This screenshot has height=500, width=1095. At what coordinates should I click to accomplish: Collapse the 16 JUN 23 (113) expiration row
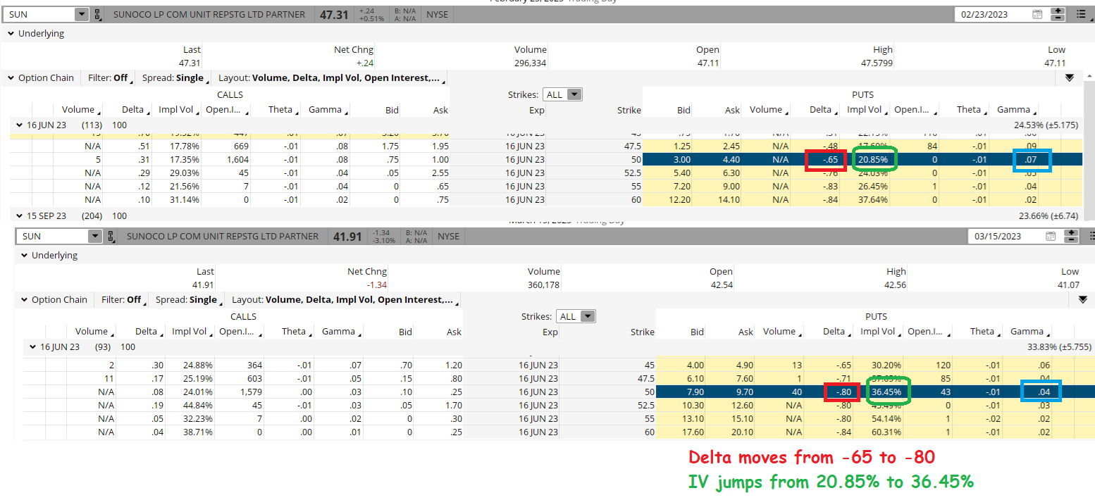pos(19,125)
